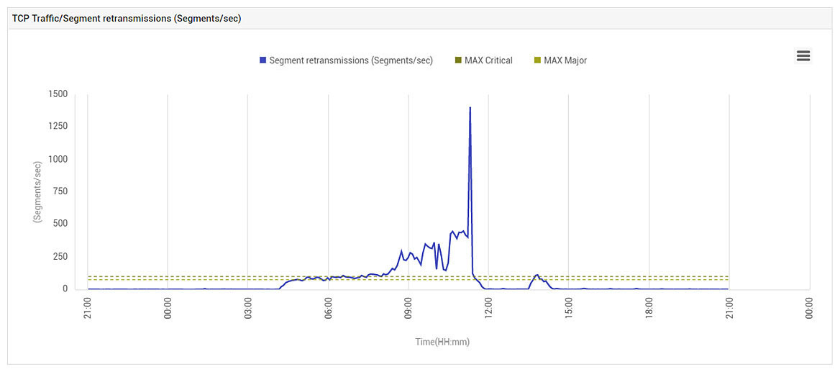This screenshot has width=840, height=372.
Task: Click the blue Segment retransmissions legend swatch
Action: pyautogui.click(x=262, y=60)
